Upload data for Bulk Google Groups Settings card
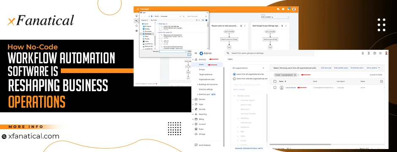397x152 pixels. (282, 25)
